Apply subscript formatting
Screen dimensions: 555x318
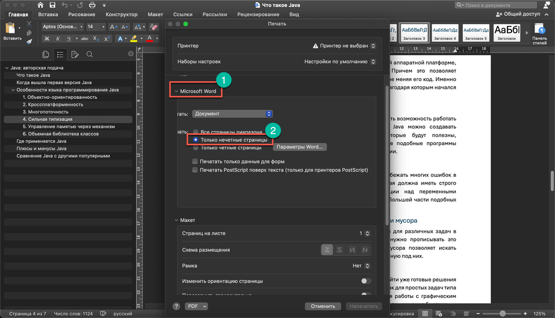point(96,39)
